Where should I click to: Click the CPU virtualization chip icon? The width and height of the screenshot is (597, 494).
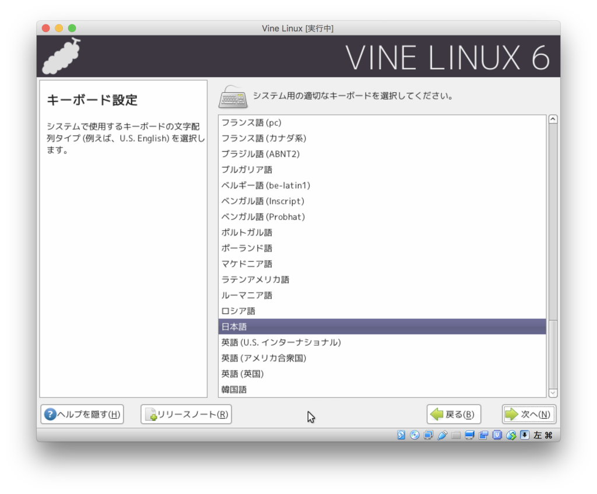tap(497, 435)
